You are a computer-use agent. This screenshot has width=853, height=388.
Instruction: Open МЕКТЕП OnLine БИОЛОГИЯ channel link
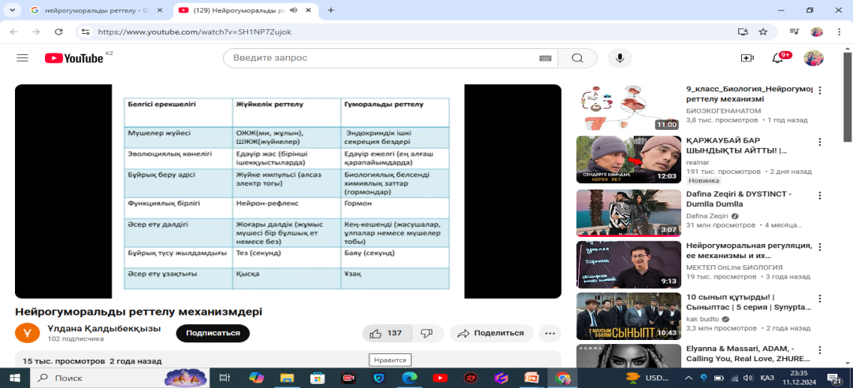click(x=734, y=268)
